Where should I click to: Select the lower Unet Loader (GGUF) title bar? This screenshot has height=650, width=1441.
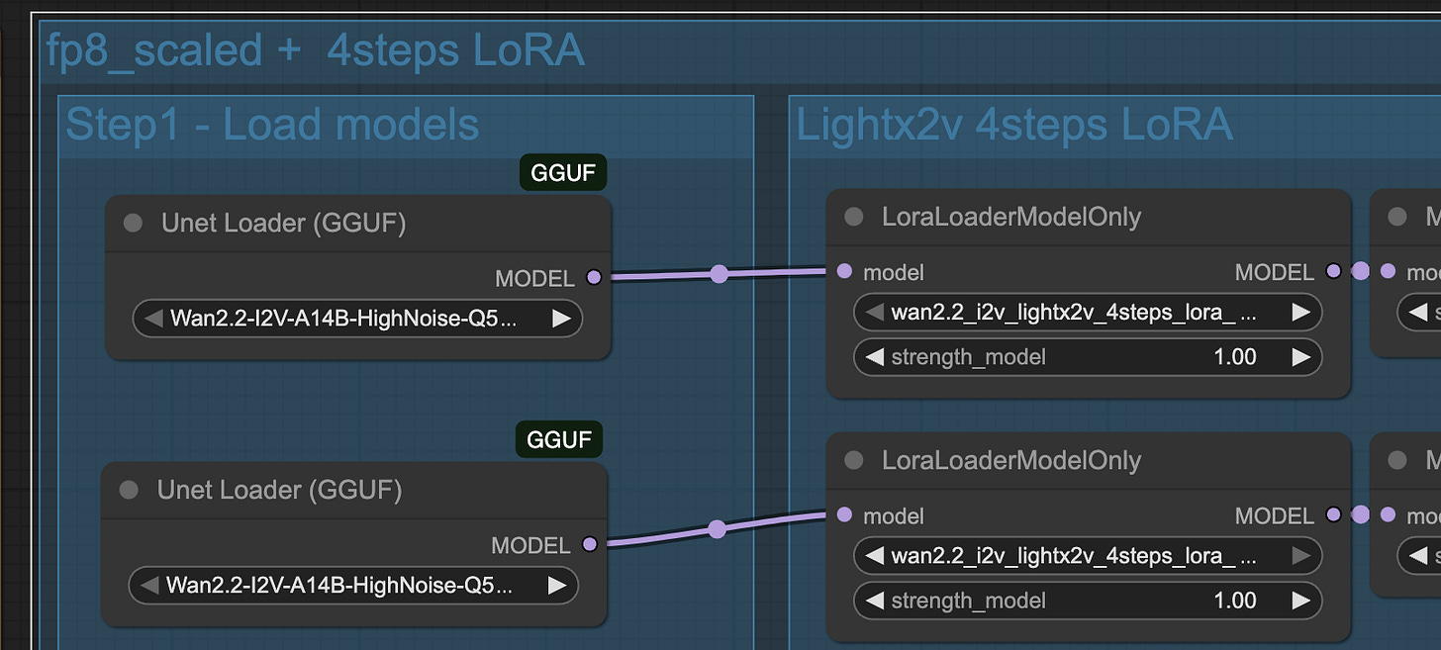[x=354, y=490]
